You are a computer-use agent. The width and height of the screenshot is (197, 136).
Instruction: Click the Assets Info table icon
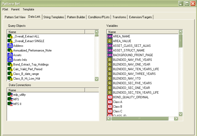(10, 60)
